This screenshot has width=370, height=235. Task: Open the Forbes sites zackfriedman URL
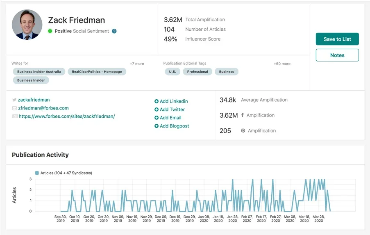pyautogui.click(x=67, y=116)
